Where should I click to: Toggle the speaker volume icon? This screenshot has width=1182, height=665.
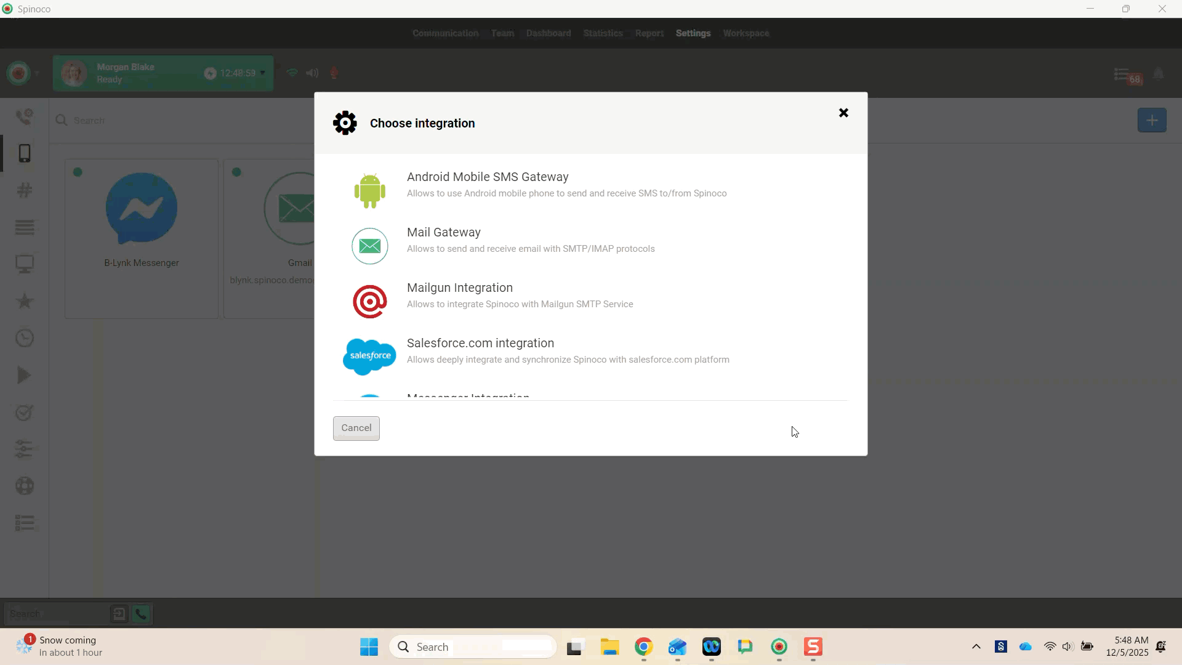pos(313,73)
